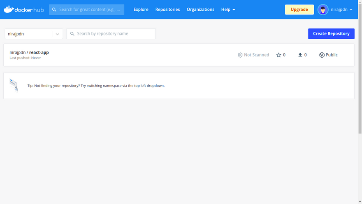The width and height of the screenshot is (362, 204).
Task: Click the download pulls icon
Action: pyautogui.click(x=300, y=55)
